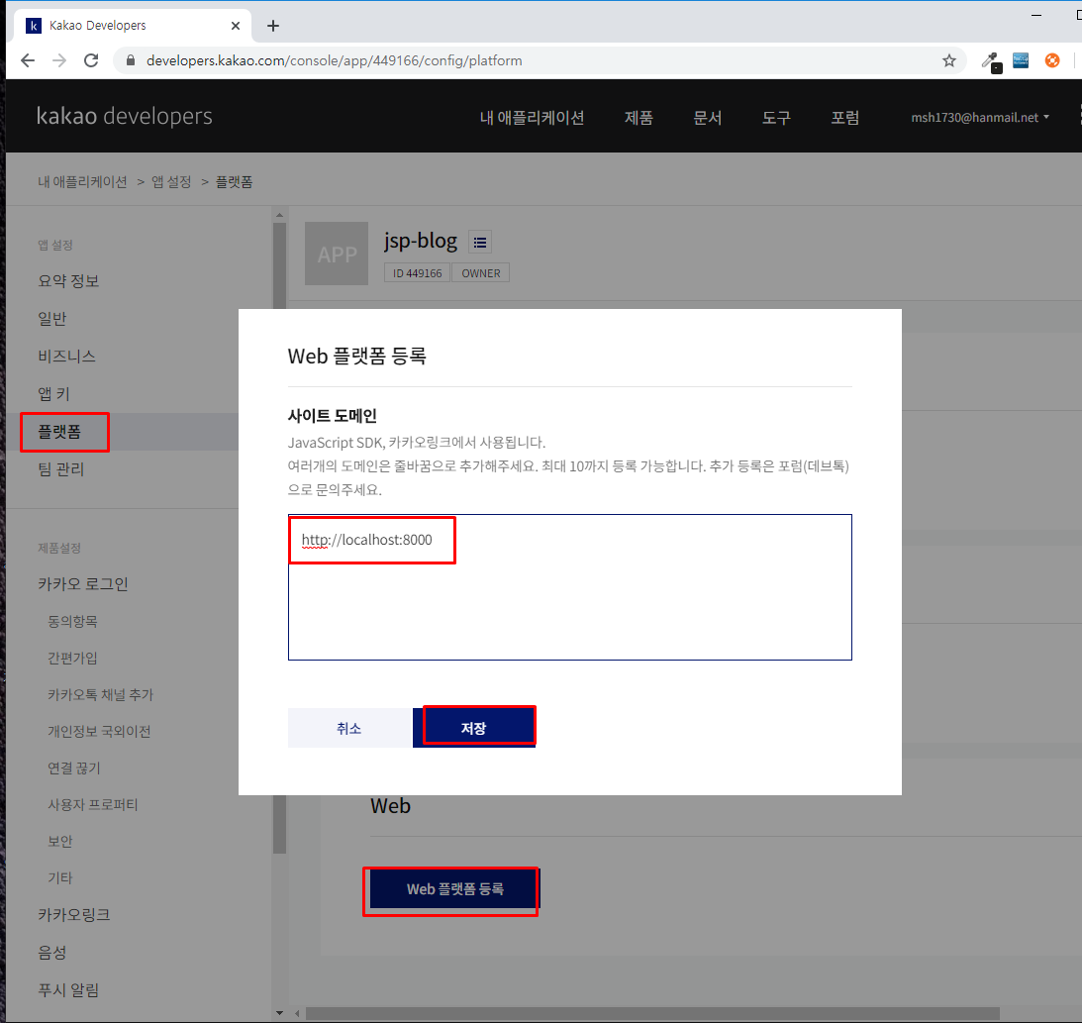Open 요약 정보 in the sidebar

pos(68,281)
